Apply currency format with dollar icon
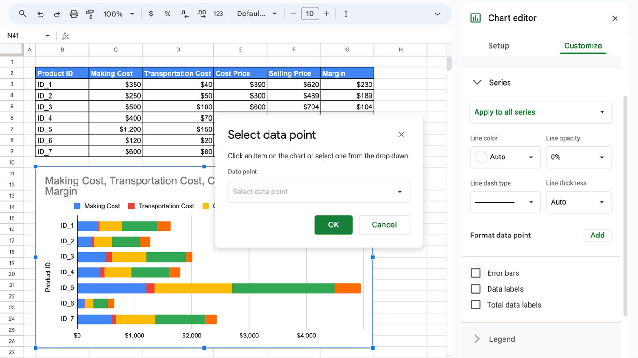638x358 pixels. (151, 14)
